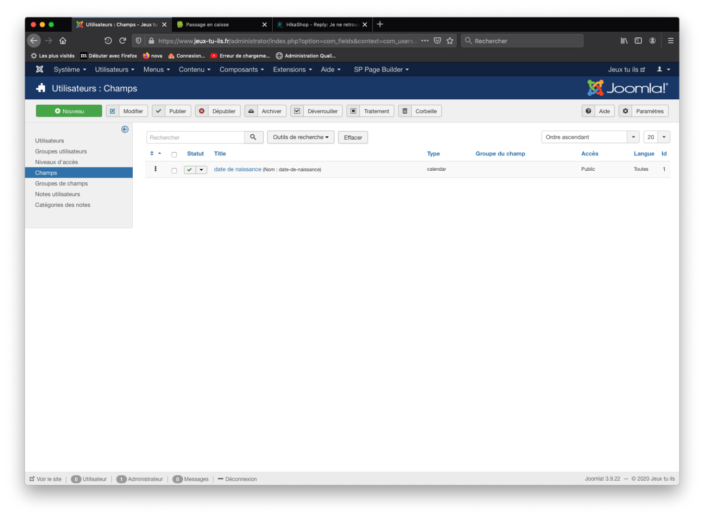
Task: Go back with the browser back arrow
Action: coord(34,41)
